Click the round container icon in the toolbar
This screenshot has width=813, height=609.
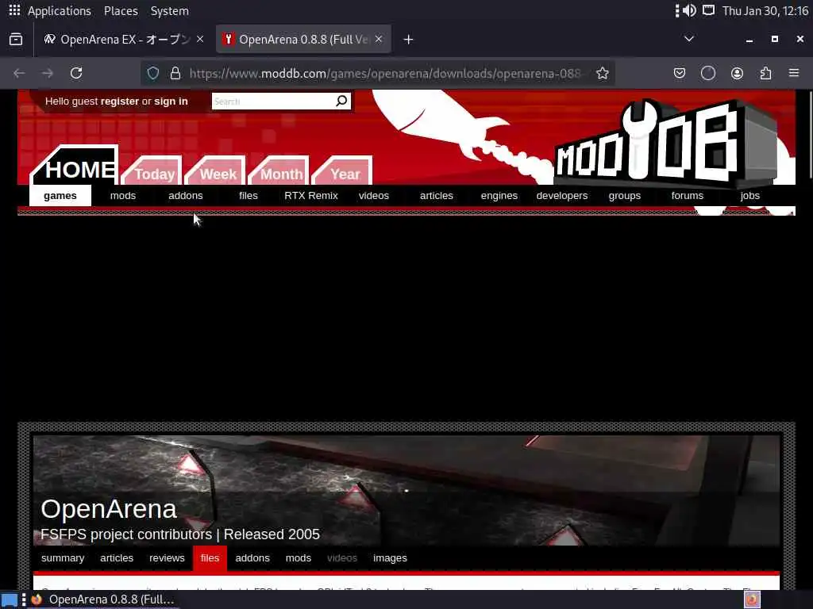pos(707,73)
